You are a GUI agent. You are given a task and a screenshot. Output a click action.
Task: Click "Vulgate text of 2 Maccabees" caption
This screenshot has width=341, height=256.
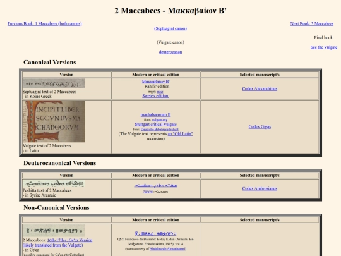(47, 146)
